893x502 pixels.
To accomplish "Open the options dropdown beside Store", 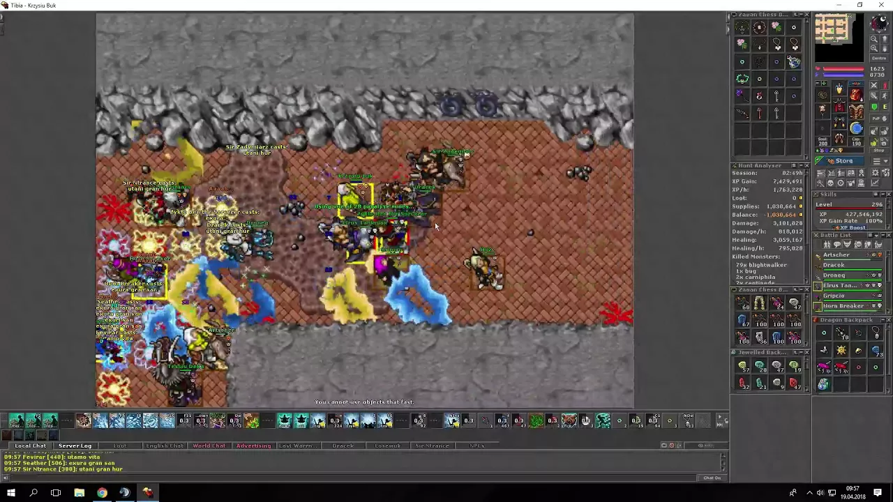I will (879, 161).
